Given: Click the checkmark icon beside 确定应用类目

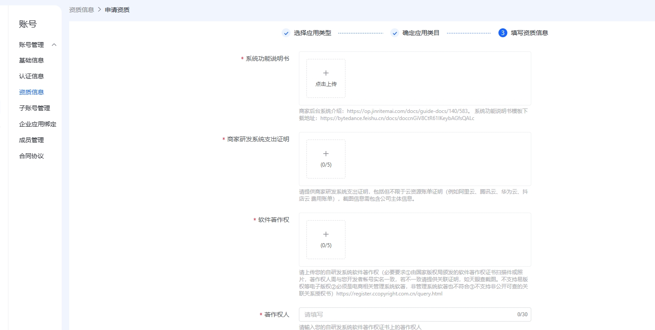Looking at the screenshot, I should point(395,33).
